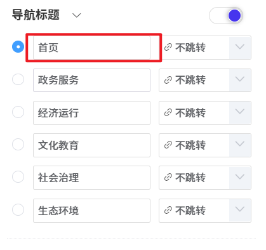Click the link icon in 经济运行 row

pyautogui.click(x=168, y=113)
